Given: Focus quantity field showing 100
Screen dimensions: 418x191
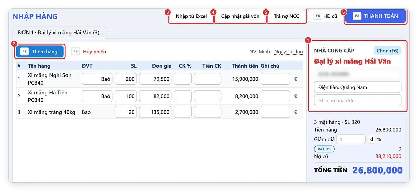Looking at the screenshot, I should pos(126,96).
